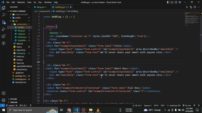
Task: Click components breadcrumb in editor path
Action: [45, 11]
